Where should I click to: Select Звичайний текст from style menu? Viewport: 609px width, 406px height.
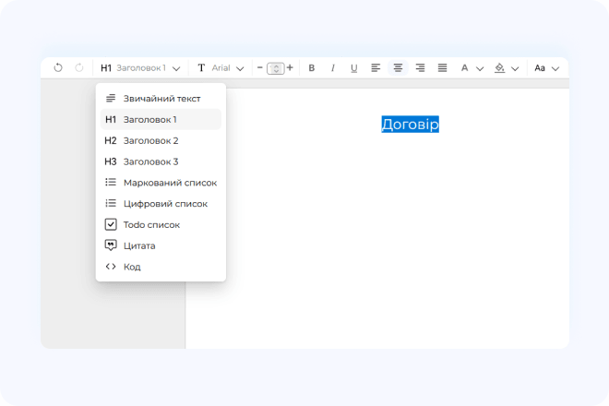pos(161,98)
